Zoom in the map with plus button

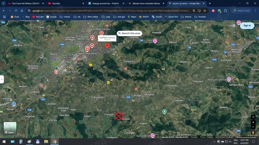(253, 122)
